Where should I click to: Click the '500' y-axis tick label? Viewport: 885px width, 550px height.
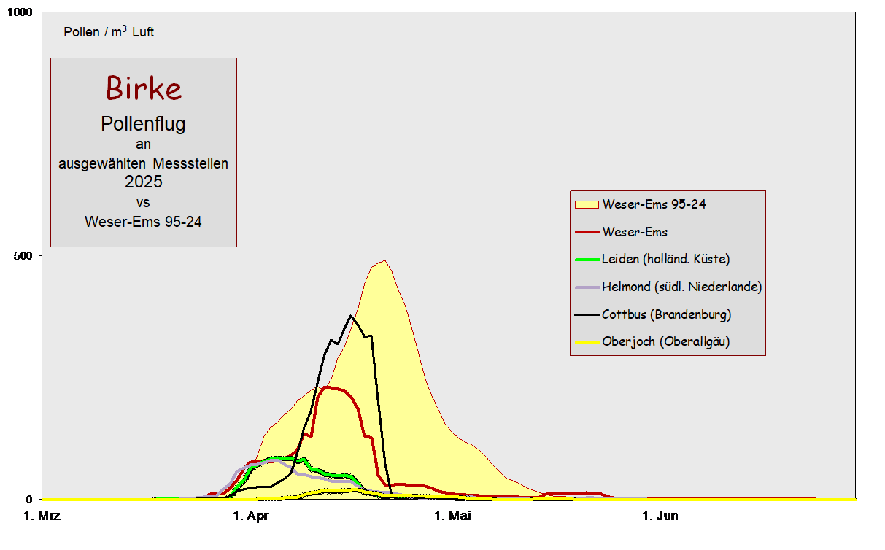pyautogui.click(x=23, y=255)
